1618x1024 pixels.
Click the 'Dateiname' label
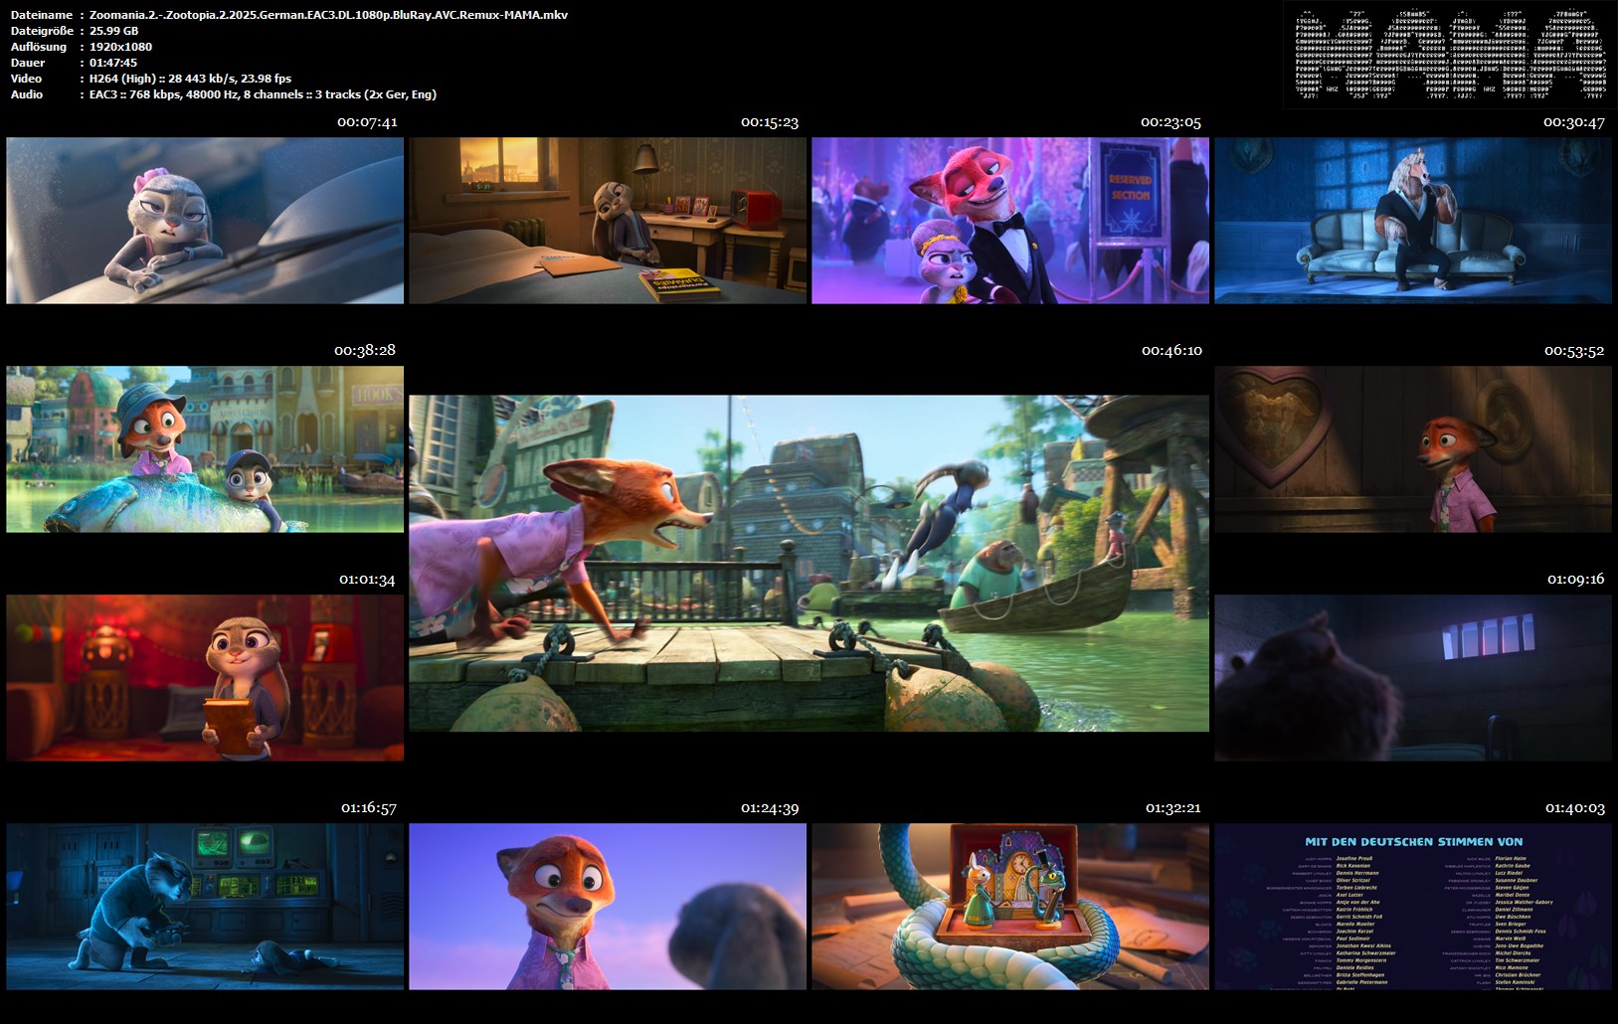click(42, 15)
